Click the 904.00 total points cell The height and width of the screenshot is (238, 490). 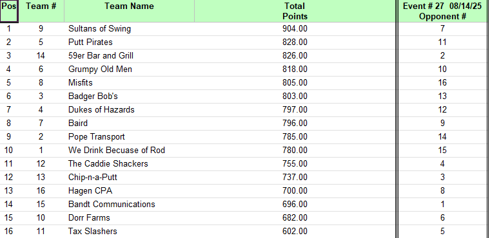(295, 29)
